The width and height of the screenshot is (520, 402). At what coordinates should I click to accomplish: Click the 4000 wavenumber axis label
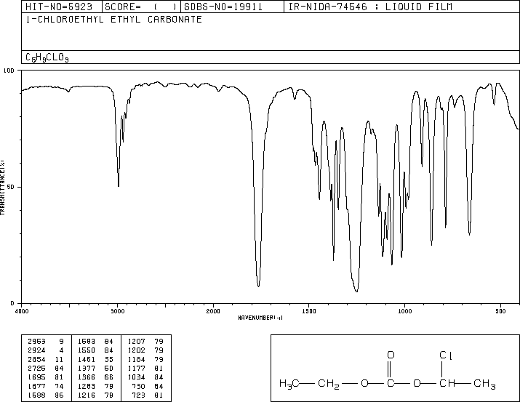22,311
